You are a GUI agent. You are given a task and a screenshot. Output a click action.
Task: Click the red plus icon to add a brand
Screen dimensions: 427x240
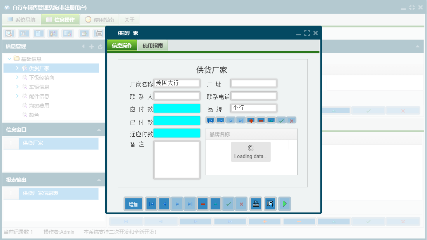coord(251,120)
